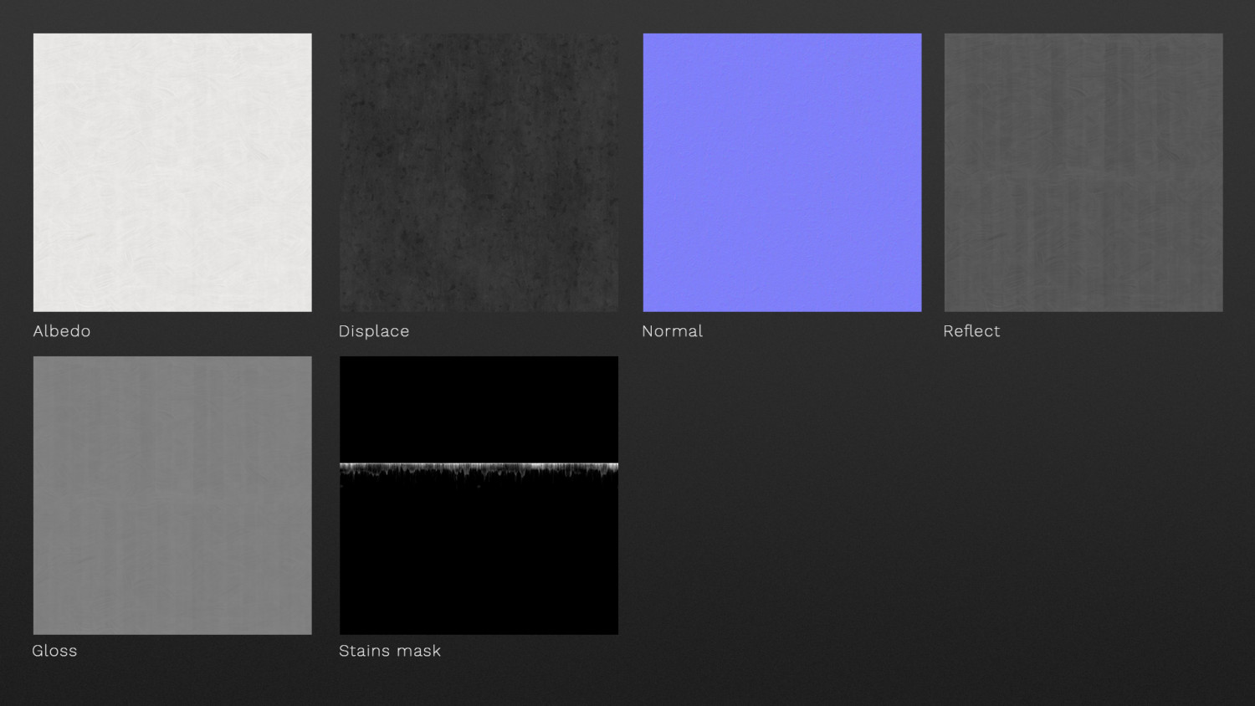Click the gray Gloss map thumbnail
Image resolution: width=1255 pixels, height=706 pixels.
point(172,495)
